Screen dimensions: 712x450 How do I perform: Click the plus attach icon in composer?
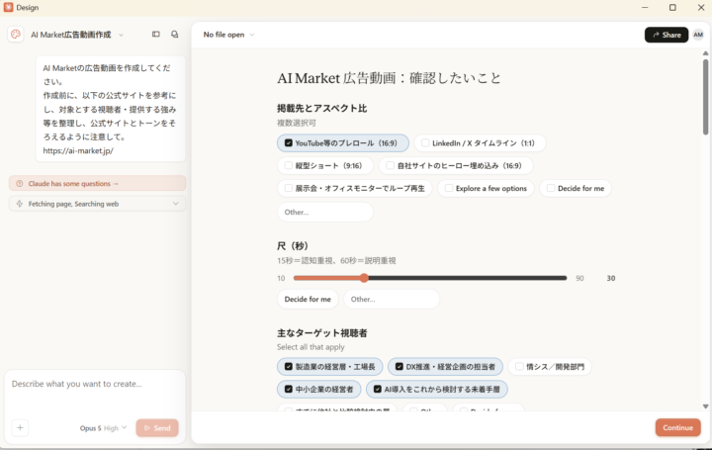point(20,427)
